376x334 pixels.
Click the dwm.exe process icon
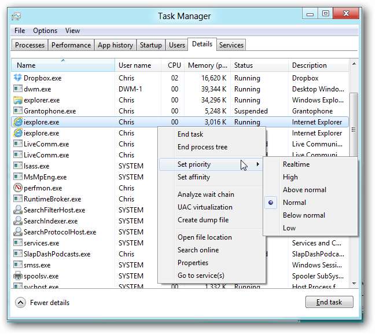click(18, 89)
